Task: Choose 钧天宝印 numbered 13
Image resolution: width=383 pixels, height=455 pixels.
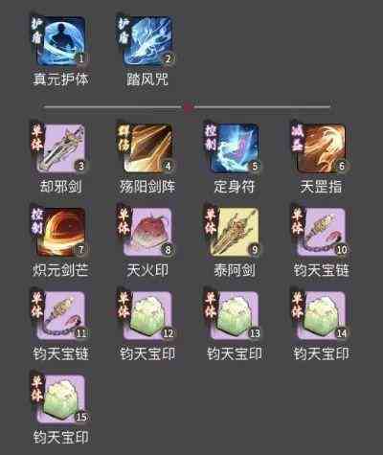Action: (235, 316)
